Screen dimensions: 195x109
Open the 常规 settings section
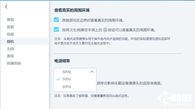tap(10, 20)
